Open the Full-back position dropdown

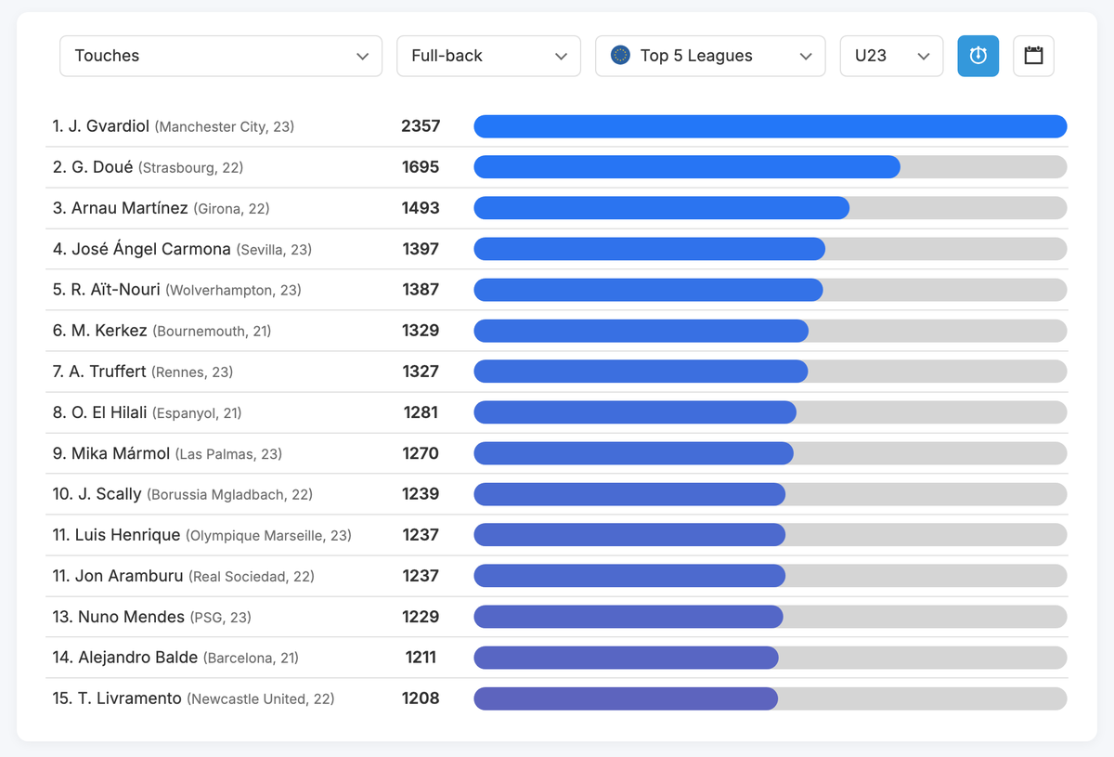[488, 56]
